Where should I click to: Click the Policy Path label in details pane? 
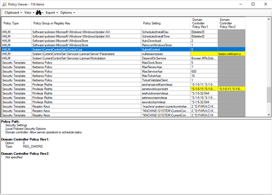point(10,122)
